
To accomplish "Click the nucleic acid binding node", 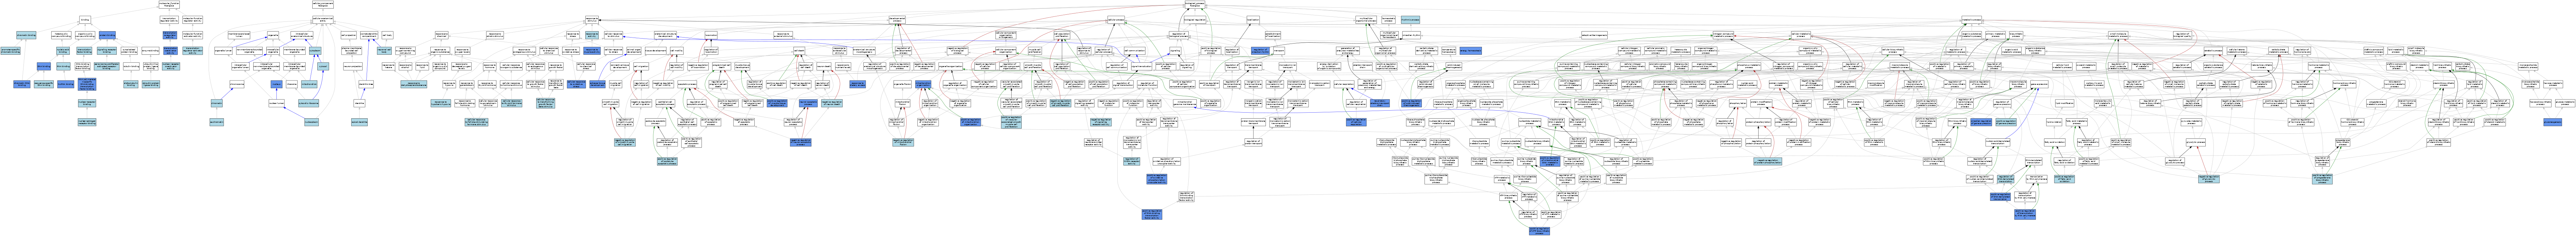I will pyautogui.click(x=63, y=51).
